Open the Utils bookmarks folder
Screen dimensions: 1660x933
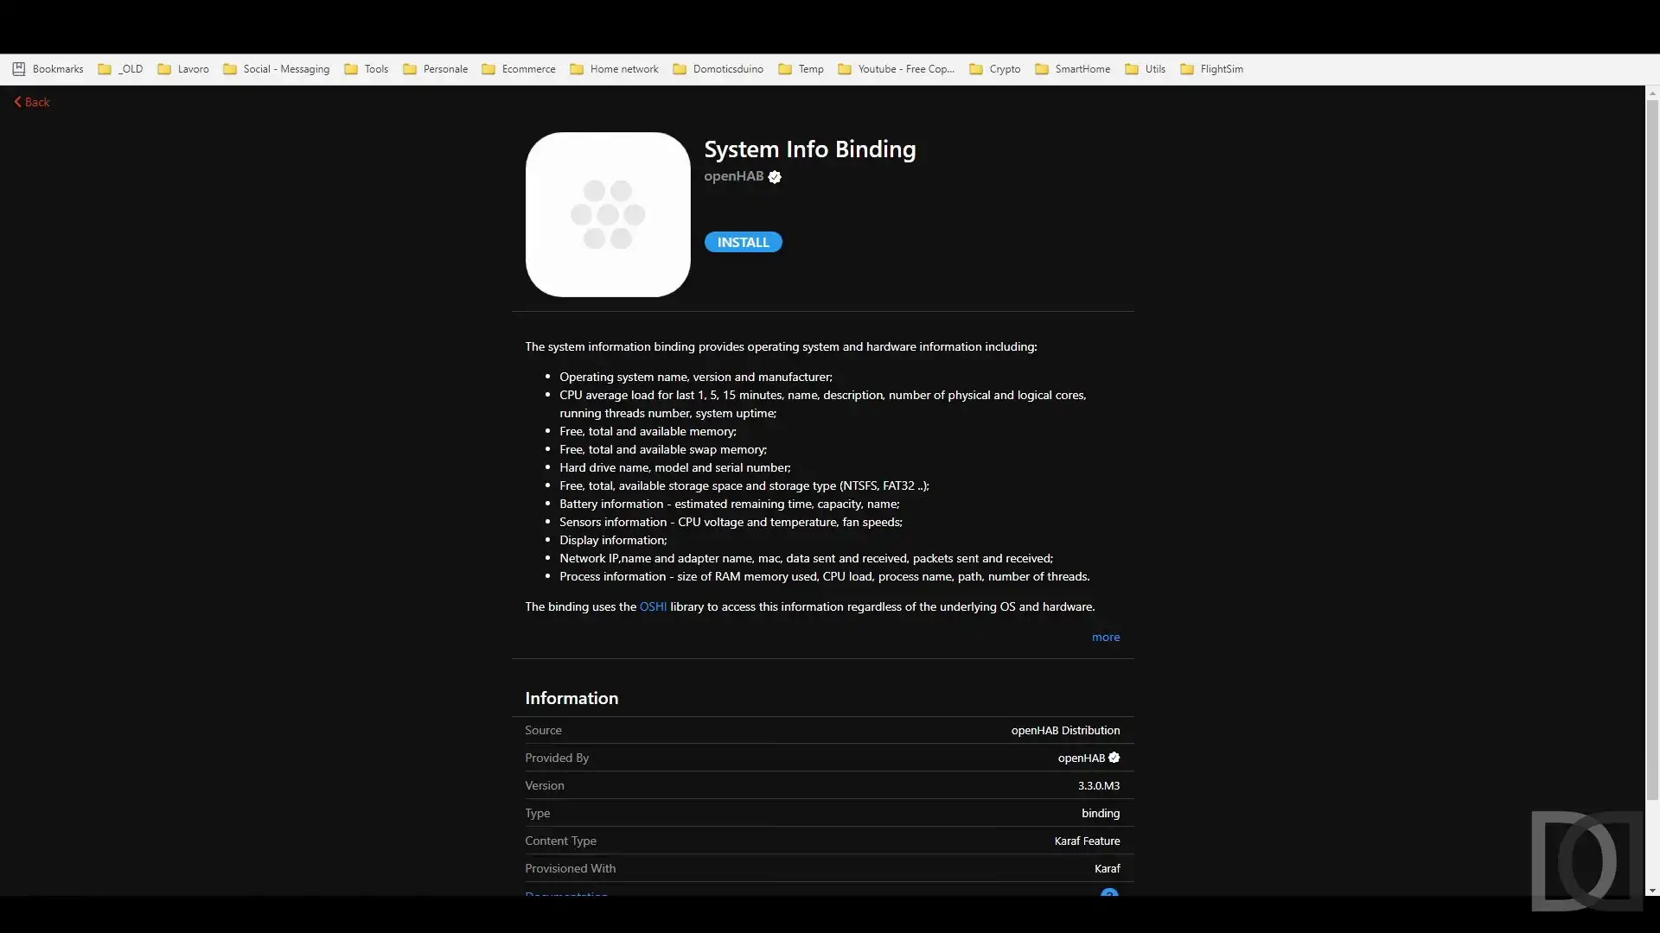click(x=1145, y=69)
